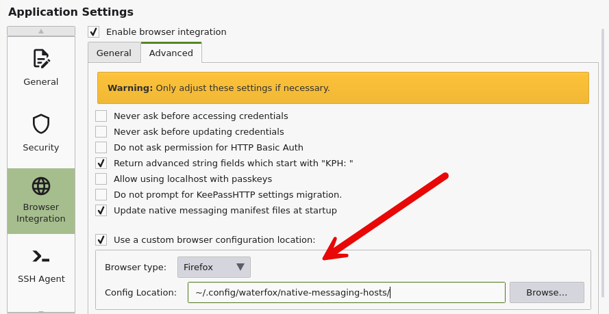Disable Update native messaging manifest files
The image size is (609, 314).
(101, 210)
